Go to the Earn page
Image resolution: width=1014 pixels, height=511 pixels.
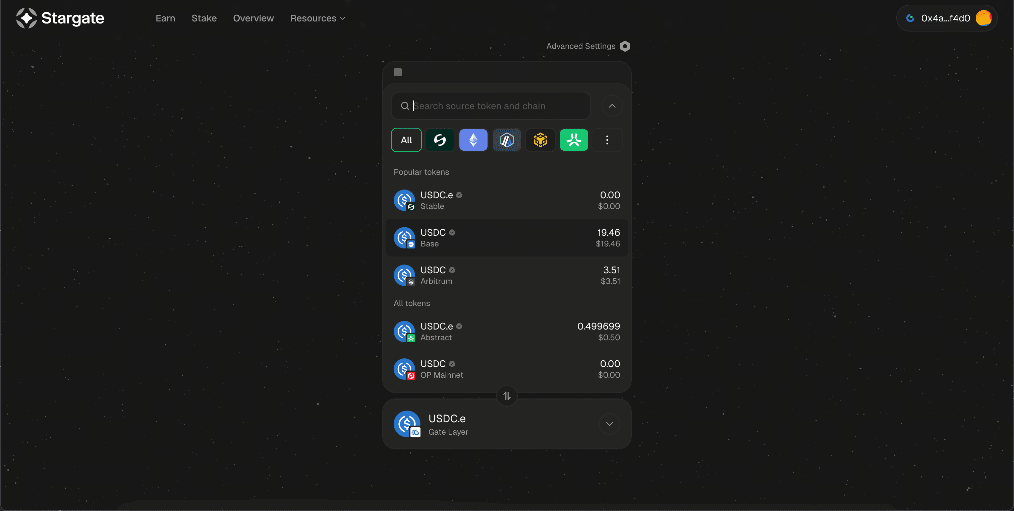tap(165, 18)
